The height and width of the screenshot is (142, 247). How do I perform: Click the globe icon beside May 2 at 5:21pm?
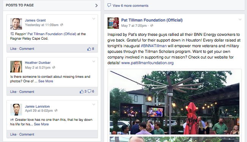[54, 68]
